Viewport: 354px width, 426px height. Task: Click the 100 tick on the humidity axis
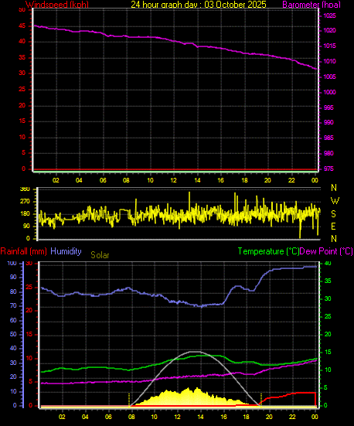12,264
